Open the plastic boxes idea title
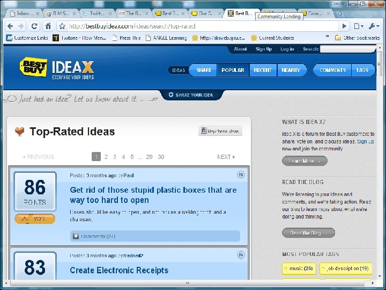 [153, 195]
